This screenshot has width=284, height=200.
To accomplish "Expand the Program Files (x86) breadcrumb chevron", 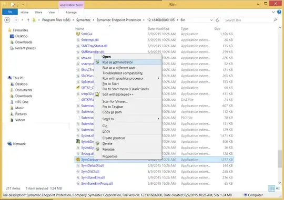I will [73, 20].
